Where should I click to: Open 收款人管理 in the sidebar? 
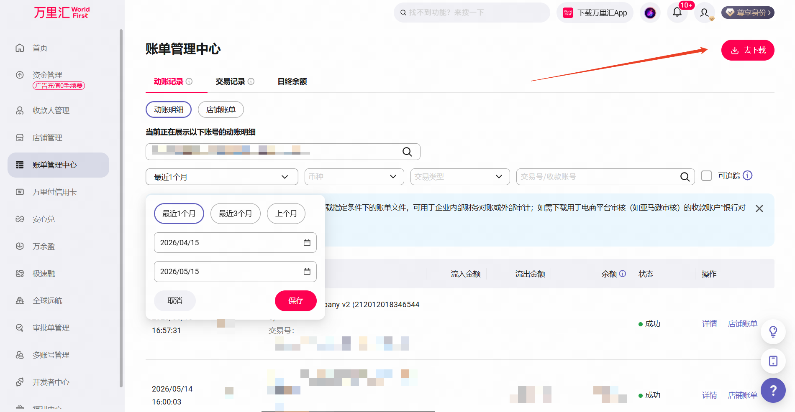pyautogui.click(x=51, y=111)
